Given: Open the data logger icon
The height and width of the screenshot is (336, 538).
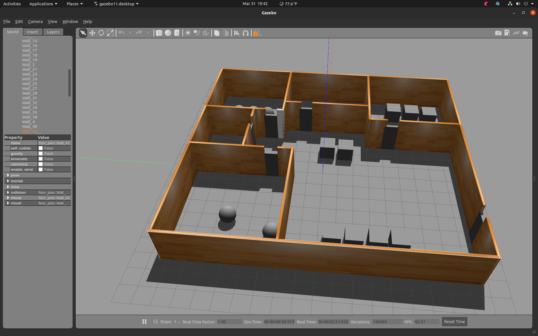Looking at the screenshot, I should 507,33.
